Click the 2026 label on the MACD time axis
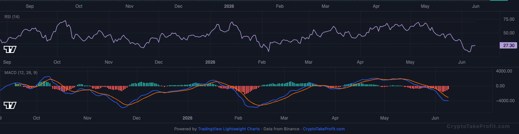This screenshot has width=519, height=134. tap(188, 118)
